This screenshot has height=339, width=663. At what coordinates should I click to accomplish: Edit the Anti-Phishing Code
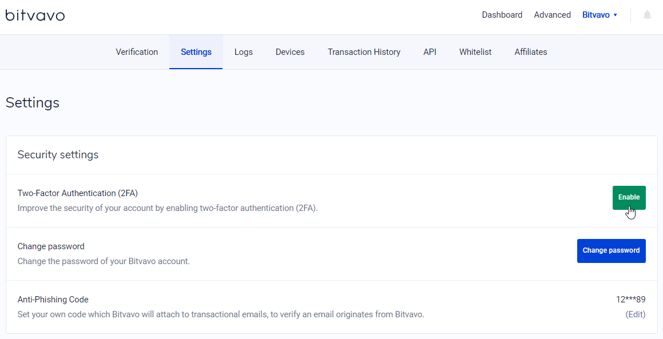coord(635,314)
